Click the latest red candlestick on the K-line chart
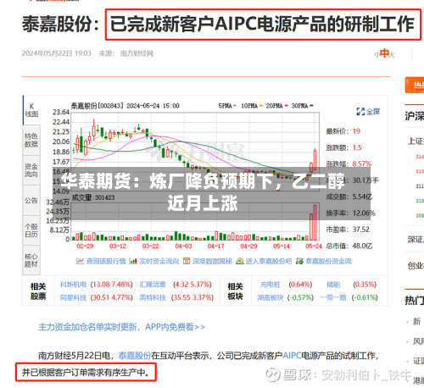424x388 pixels. tap(315, 159)
